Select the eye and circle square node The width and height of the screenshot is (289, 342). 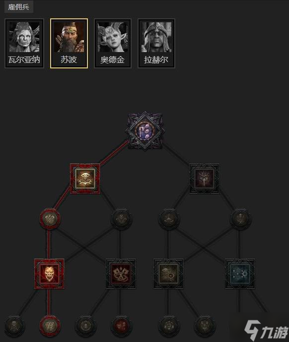point(168,274)
